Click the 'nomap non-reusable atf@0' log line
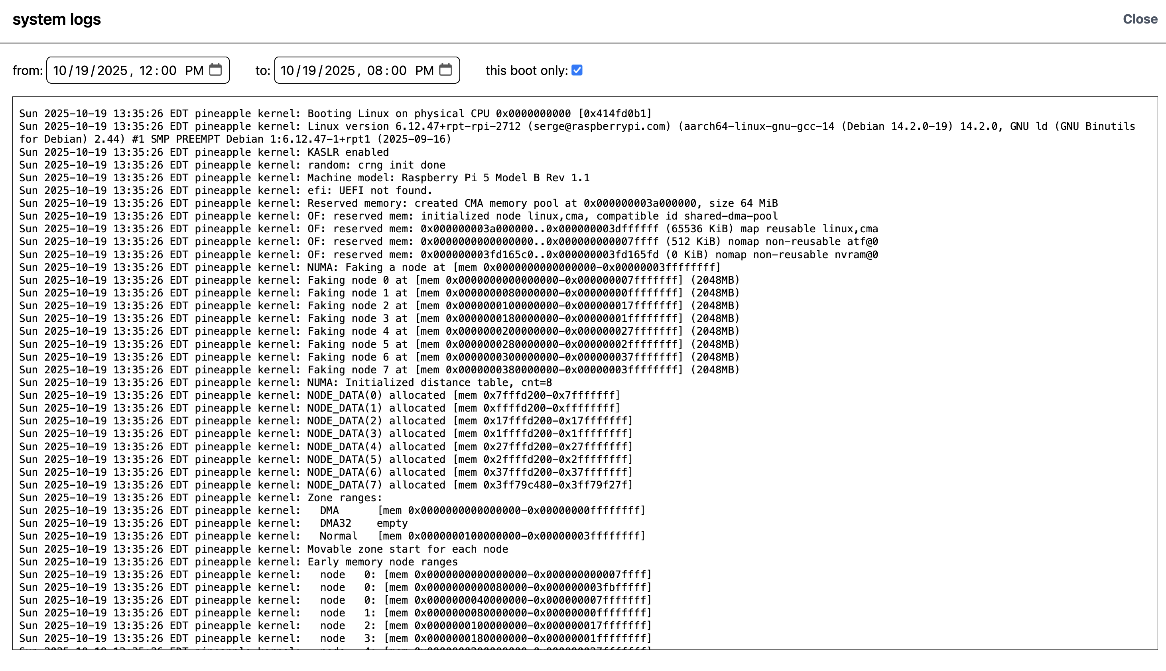The width and height of the screenshot is (1166, 671). coord(449,241)
